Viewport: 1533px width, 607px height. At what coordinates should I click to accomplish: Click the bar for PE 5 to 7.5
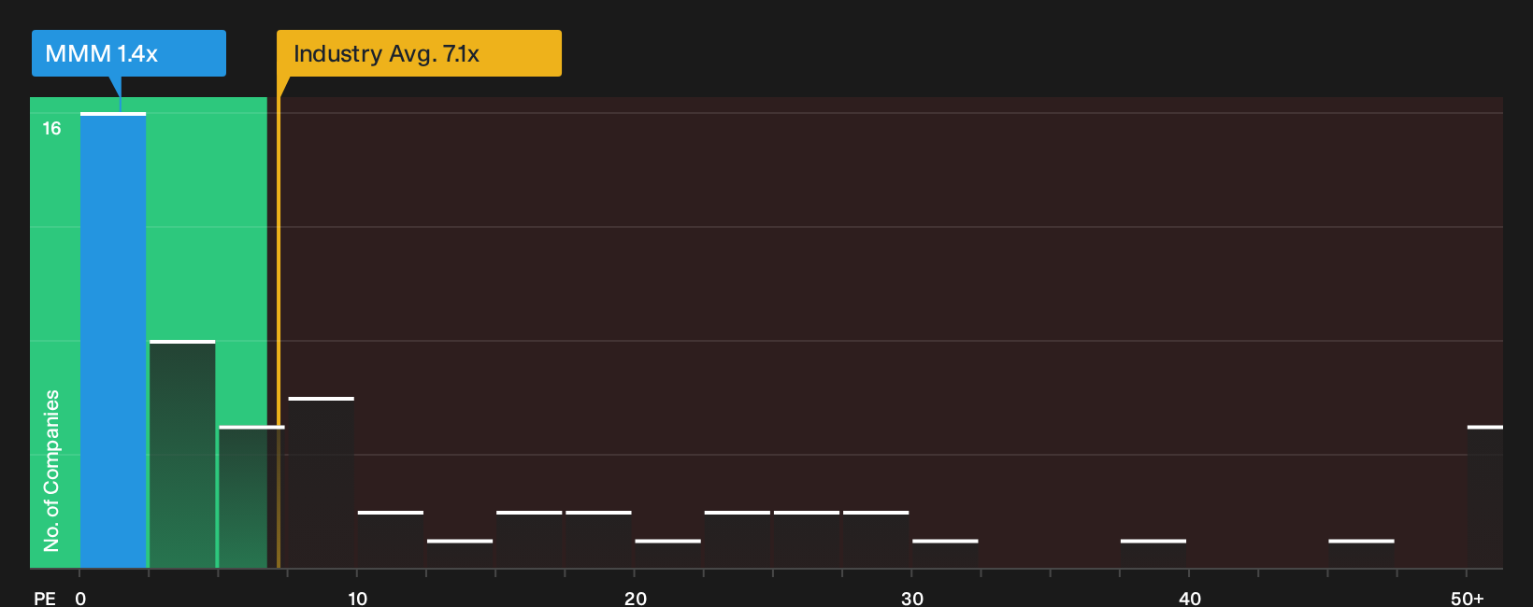[251, 498]
